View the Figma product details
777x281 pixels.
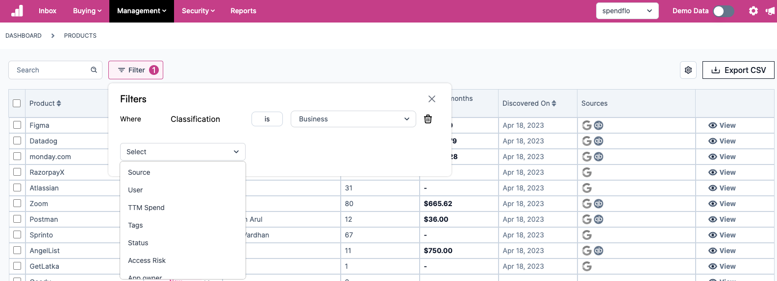click(722, 125)
